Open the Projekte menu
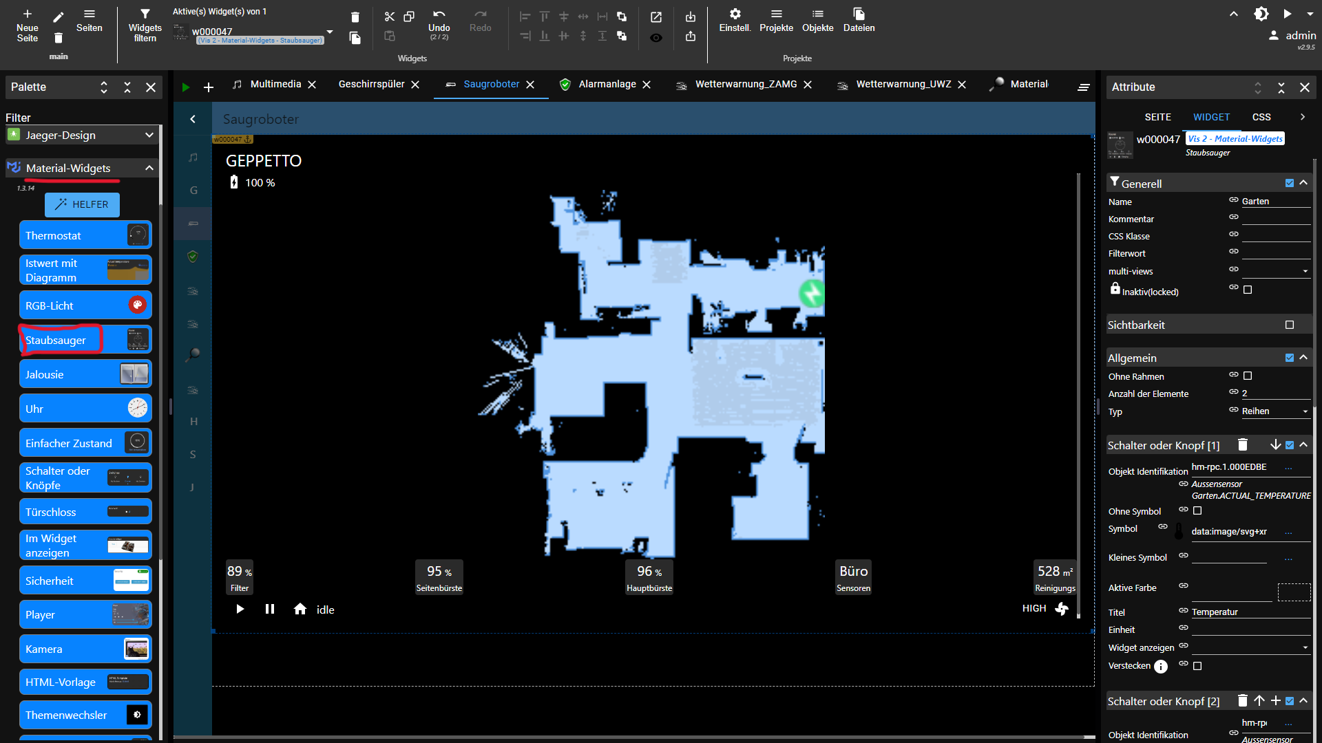Viewport: 1322px width, 743px height. pos(776,14)
